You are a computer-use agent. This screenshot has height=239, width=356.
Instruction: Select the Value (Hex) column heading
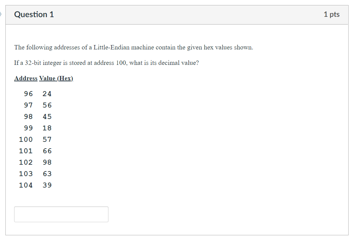click(56, 78)
